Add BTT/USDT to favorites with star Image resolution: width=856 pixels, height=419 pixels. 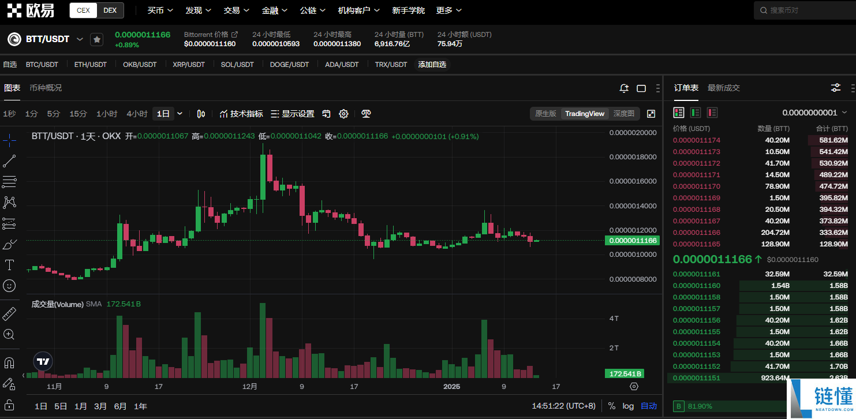point(96,39)
